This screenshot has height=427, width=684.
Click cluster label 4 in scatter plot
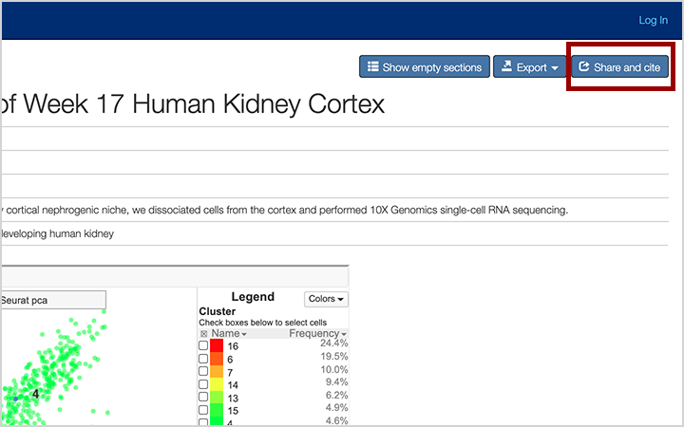tap(35, 394)
